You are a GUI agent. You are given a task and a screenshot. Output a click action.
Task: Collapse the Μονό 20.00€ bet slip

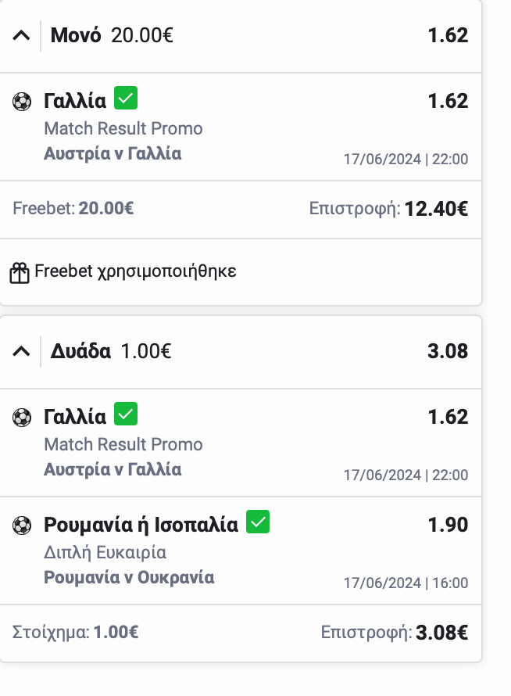click(x=22, y=35)
